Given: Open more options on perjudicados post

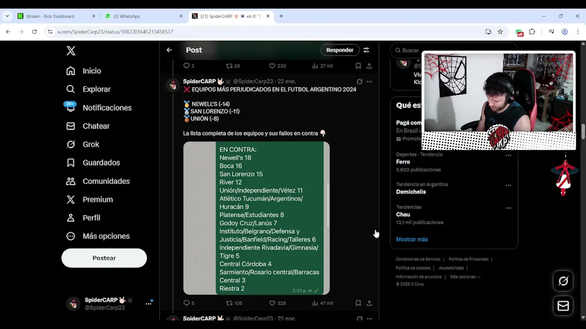Looking at the screenshot, I should pyautogui.click(x=369, y=82).
